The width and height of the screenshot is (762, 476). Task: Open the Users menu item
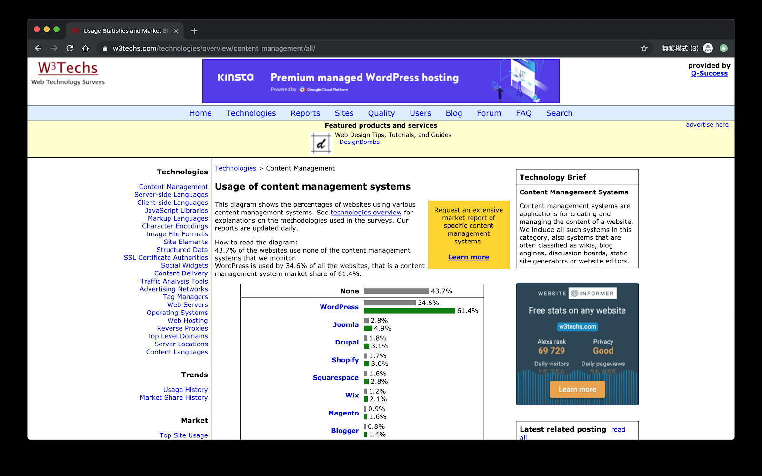pyautogui.click(x=421, y=113)
